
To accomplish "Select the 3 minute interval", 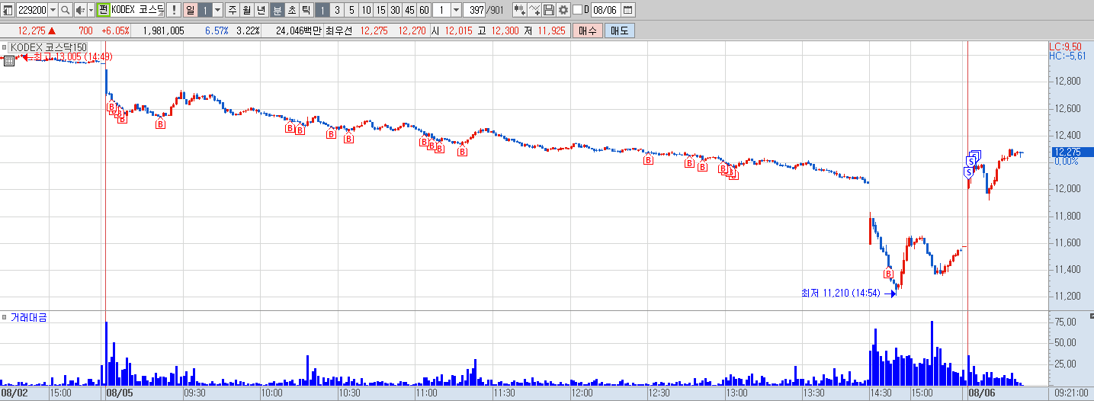I will pos(337,10).
